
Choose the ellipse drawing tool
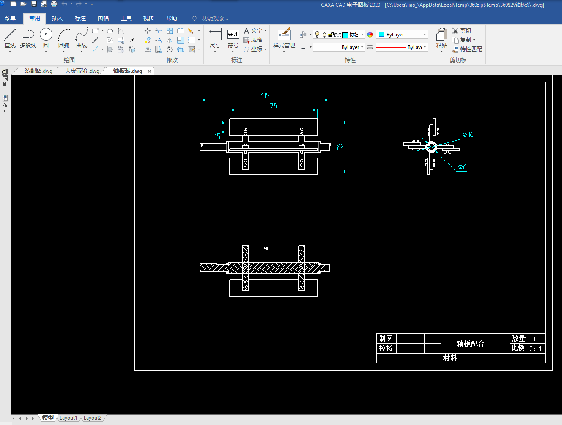[x=110, y=31]
